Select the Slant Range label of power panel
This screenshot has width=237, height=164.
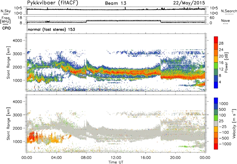[x=8, y=62]
